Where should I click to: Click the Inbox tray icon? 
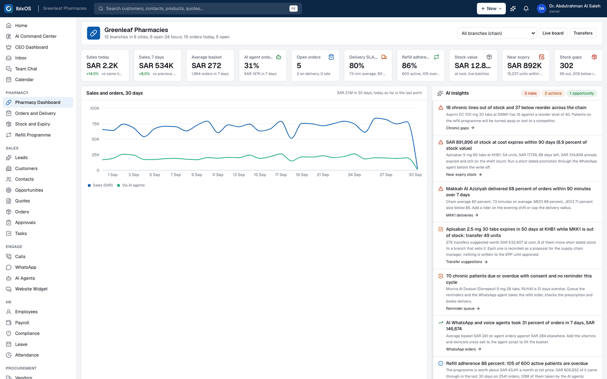tap(9, 58)
